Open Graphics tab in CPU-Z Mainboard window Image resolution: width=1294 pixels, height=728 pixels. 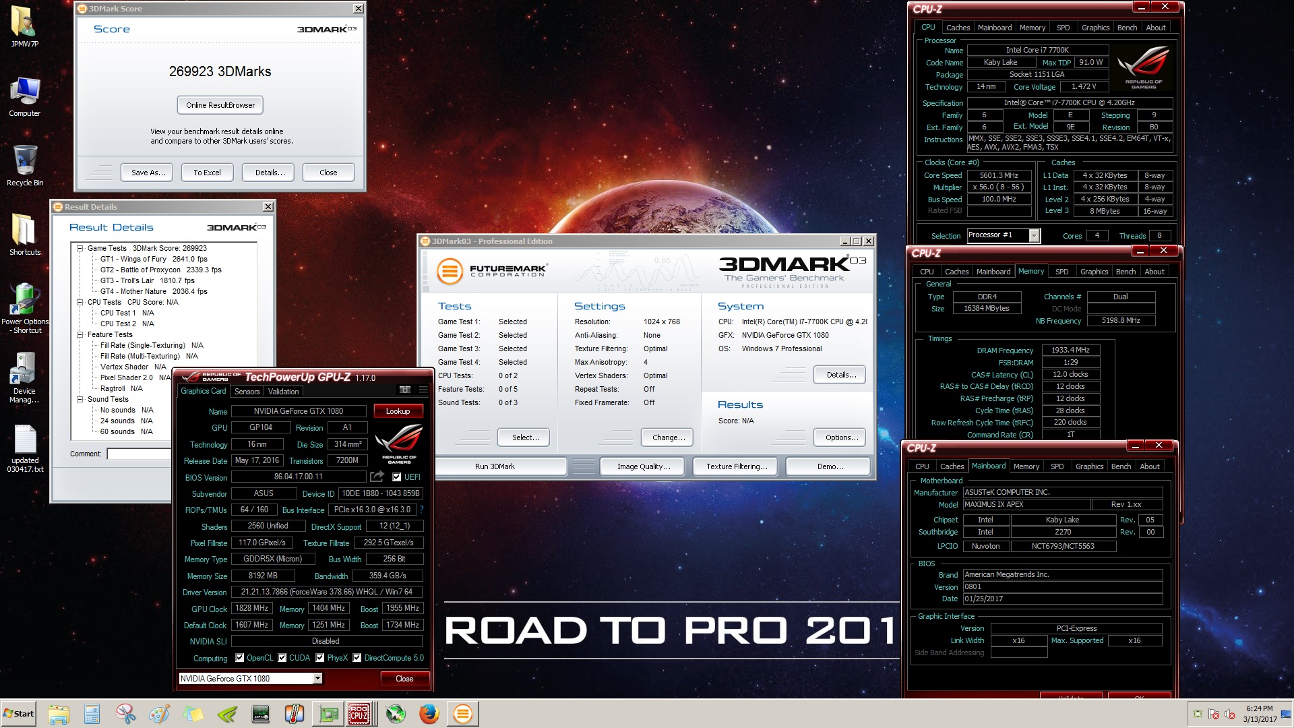tap(1089, 466)
